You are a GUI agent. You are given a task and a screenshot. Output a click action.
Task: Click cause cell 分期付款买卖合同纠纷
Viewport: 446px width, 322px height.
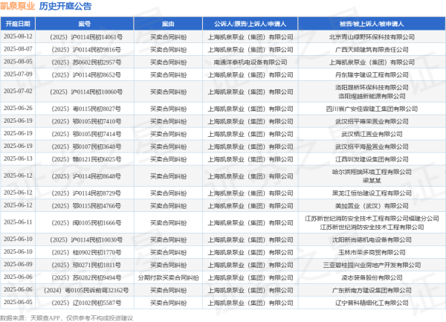point(169,277)
